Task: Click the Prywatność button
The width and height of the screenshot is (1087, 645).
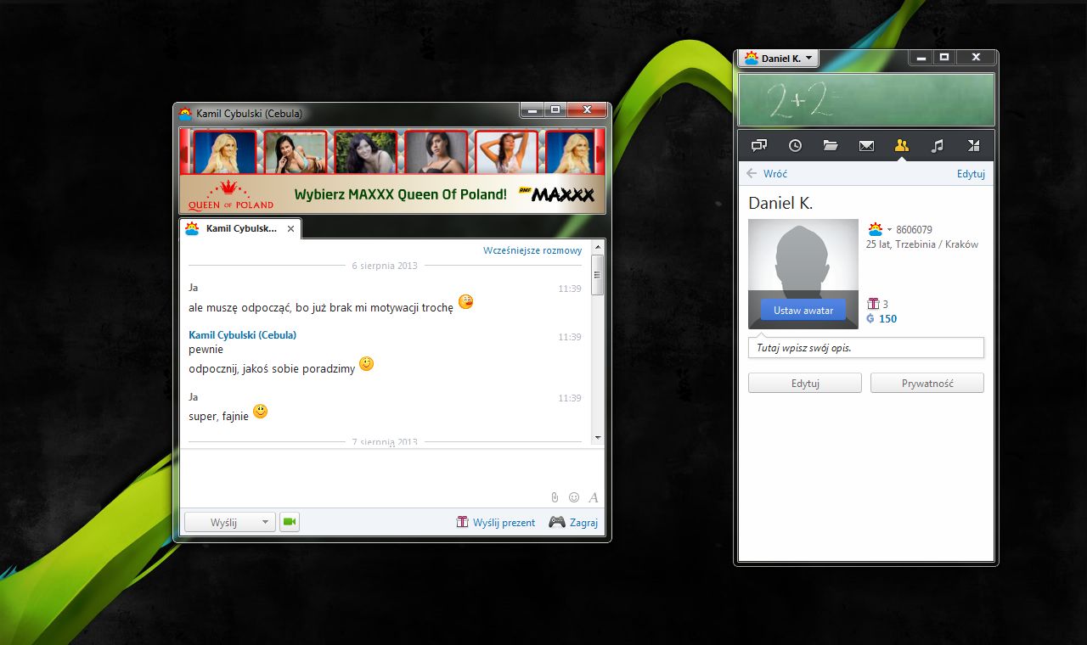Action: [927, 383]
